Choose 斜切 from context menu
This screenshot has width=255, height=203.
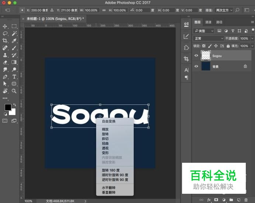click(105, 139)
